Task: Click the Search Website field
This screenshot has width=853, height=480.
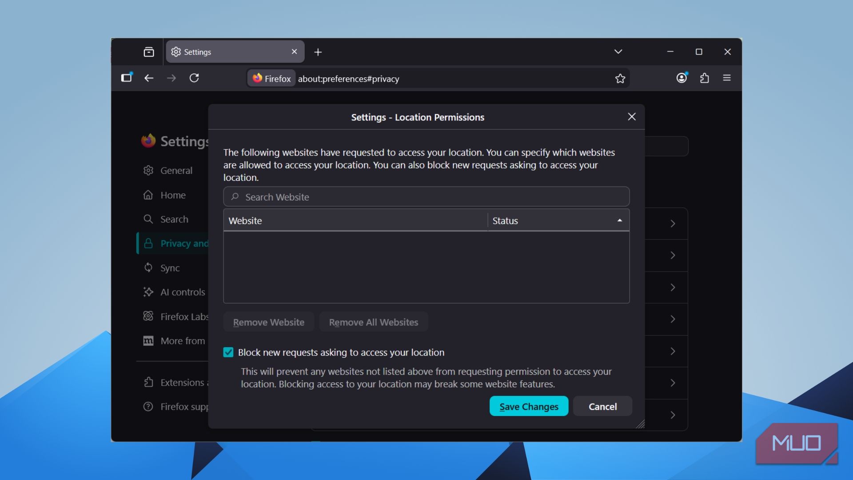Action: (426, 197)
